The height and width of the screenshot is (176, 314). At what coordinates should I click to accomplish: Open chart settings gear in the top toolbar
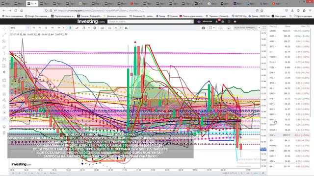pyautogui.click(x=95, y=28)
